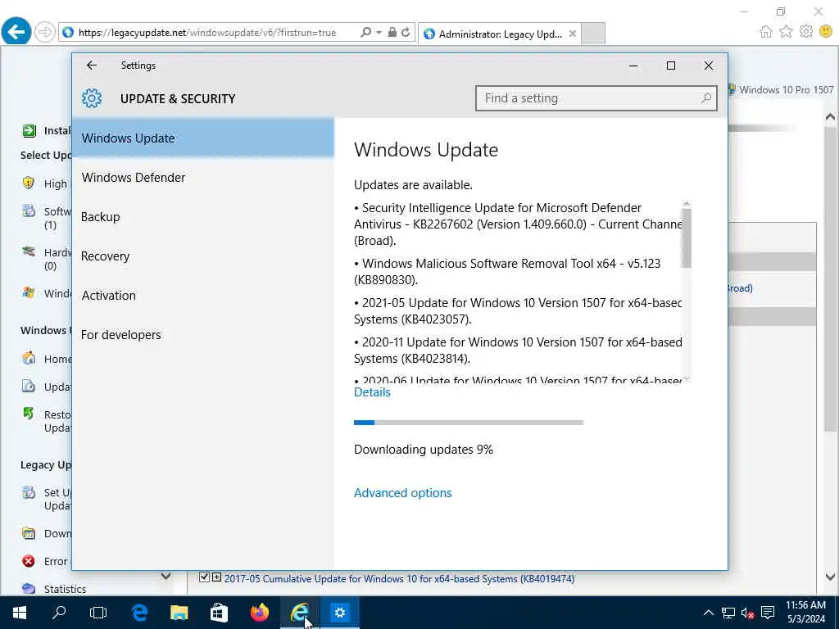
Task: Click the address bar search magnifier
Action: (365, 32)
